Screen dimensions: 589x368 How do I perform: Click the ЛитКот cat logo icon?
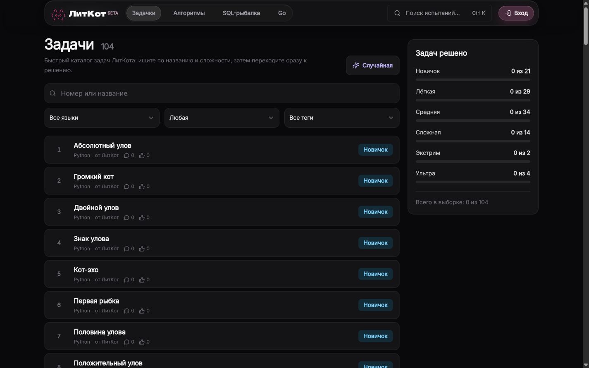[58, 14]
